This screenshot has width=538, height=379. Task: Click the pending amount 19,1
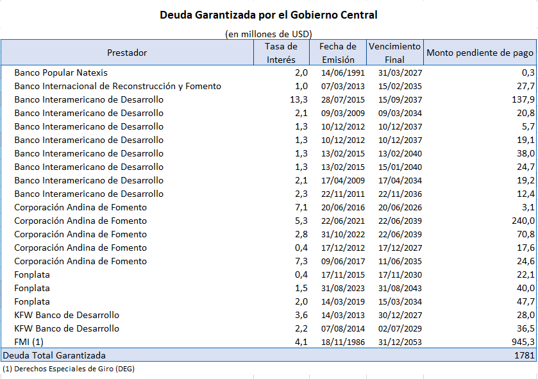pyautogui.click(x=526, y=140)
